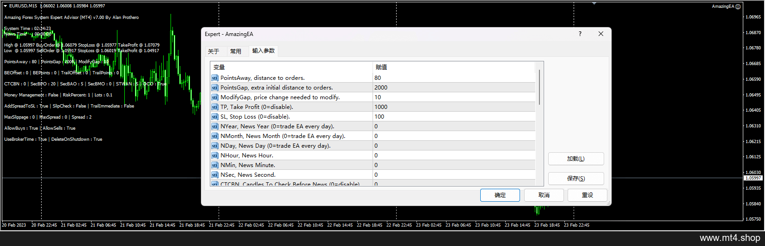Select 'NYear, News Year' row text

click(x=277, y=126)
